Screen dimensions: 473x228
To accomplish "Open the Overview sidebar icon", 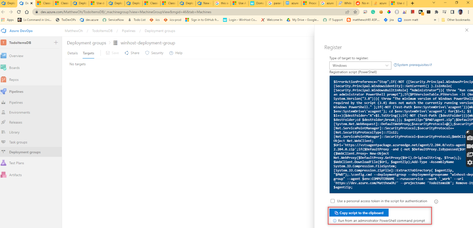I will (x=4, y=56).
